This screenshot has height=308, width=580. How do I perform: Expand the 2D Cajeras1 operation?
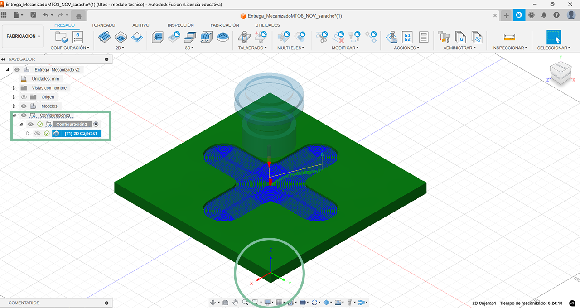[x=28, y=133]
